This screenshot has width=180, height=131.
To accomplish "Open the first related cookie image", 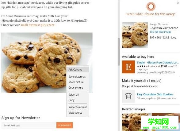I will click(x=136, y=122).
